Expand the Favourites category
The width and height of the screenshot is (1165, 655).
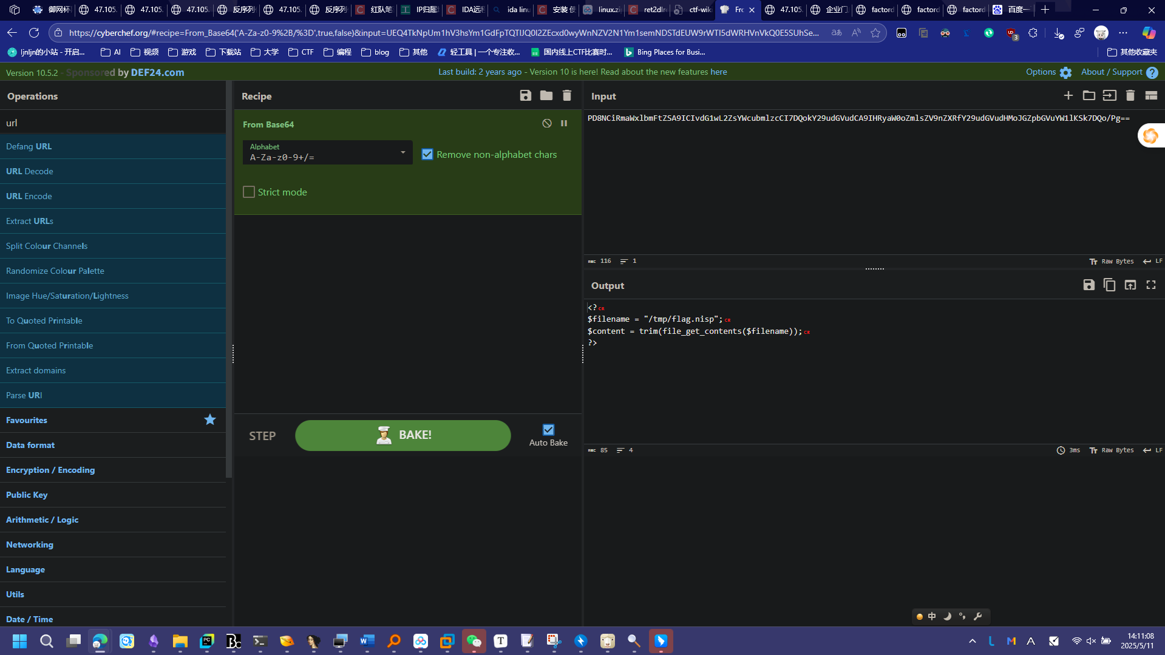tap(113, 420)
